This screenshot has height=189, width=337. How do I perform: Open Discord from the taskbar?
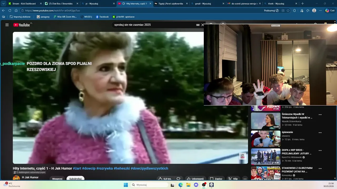(196, 185)
